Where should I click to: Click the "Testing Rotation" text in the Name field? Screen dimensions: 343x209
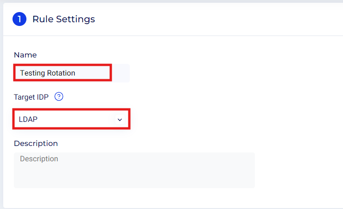tap(47, 73)
